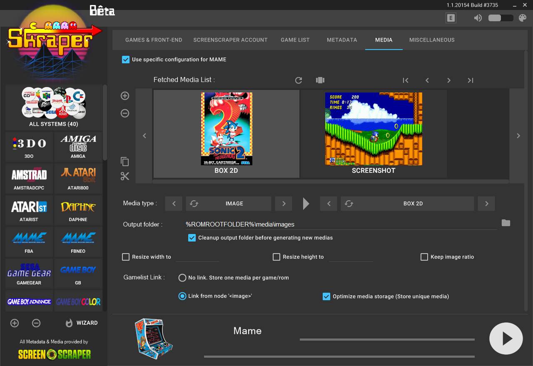Select the 3DO system tile

(x=29, y=147)
